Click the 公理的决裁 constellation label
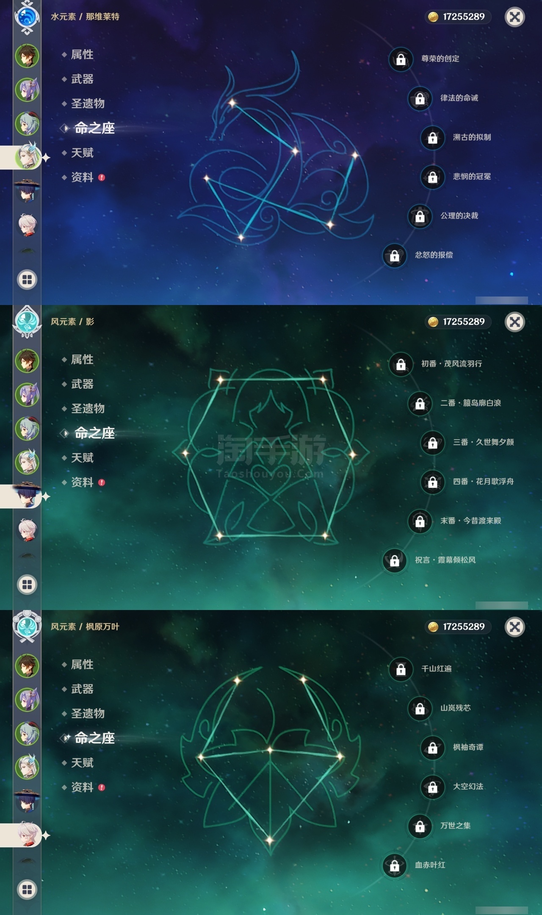Image resolution: width=542 pixels, height=915 pixels. 459,216
